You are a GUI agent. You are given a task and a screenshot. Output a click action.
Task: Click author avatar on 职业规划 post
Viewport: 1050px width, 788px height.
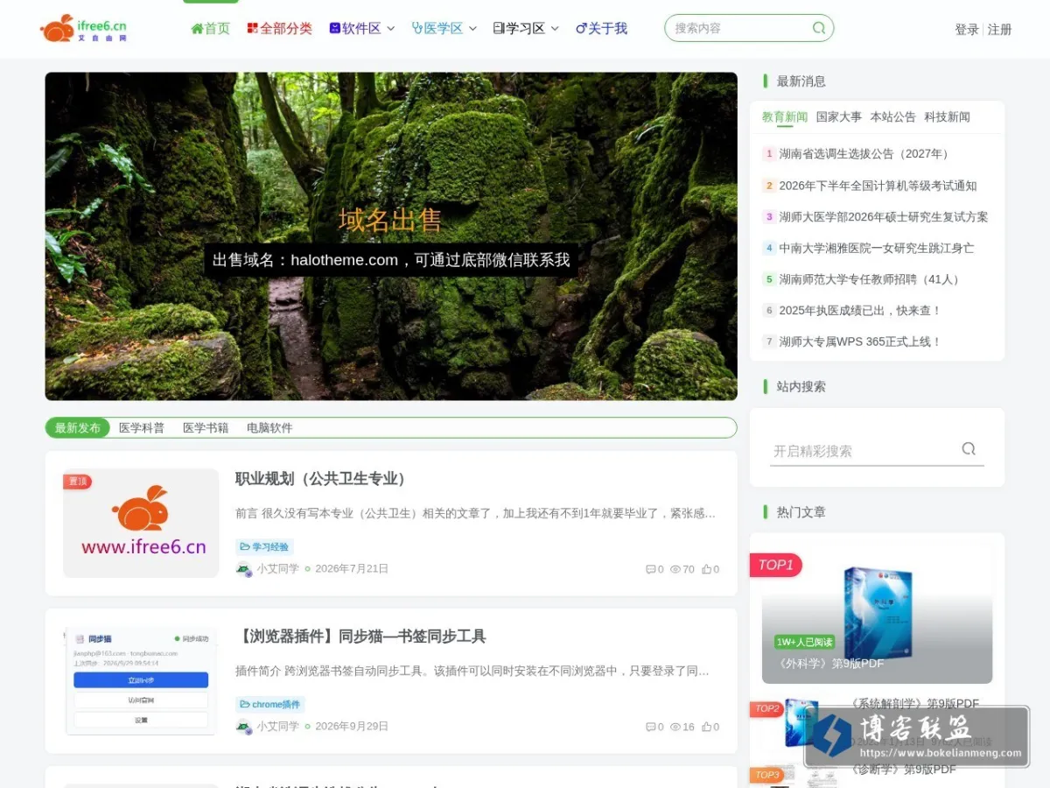click(x=244, y=569)
